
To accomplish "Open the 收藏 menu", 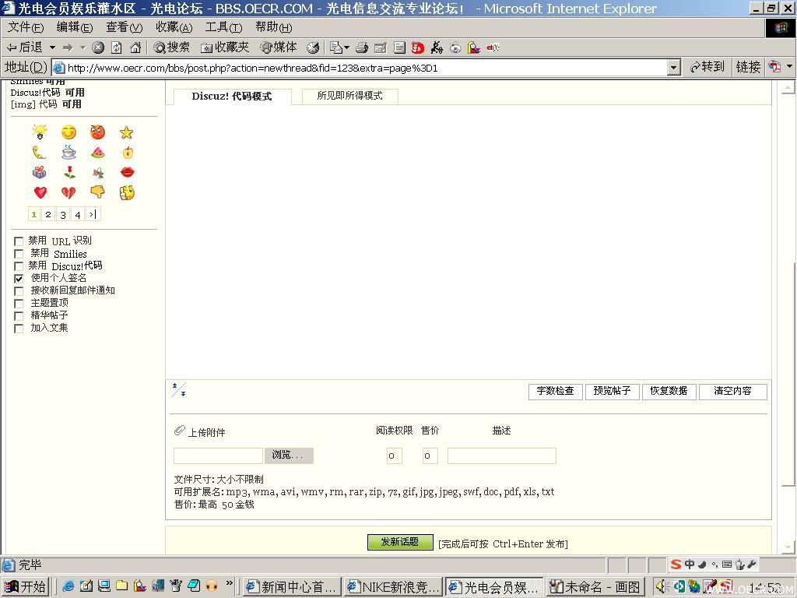I will (174, 27).
